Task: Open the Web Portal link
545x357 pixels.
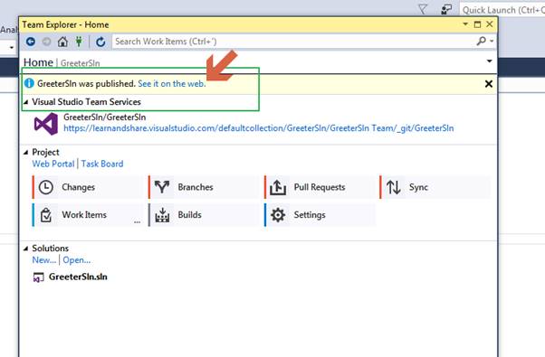Action: (x=53, y=164)
